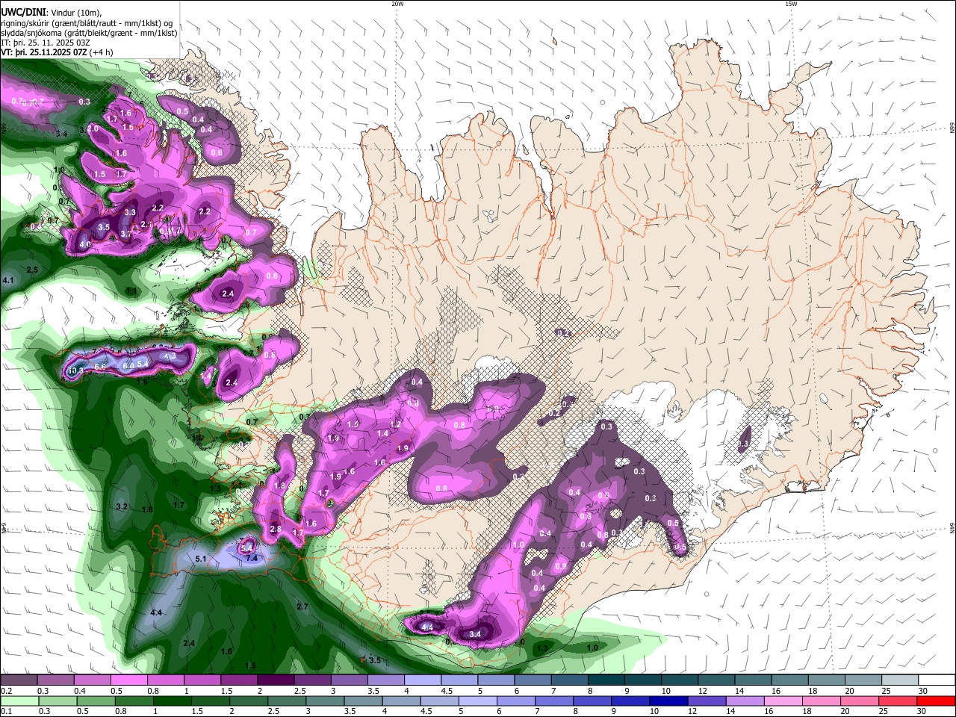The height and width of the screenshot is (717, 956).
Task: Select lower legend swatch between 0.1 and 0.3
Action: click(19, 701)
